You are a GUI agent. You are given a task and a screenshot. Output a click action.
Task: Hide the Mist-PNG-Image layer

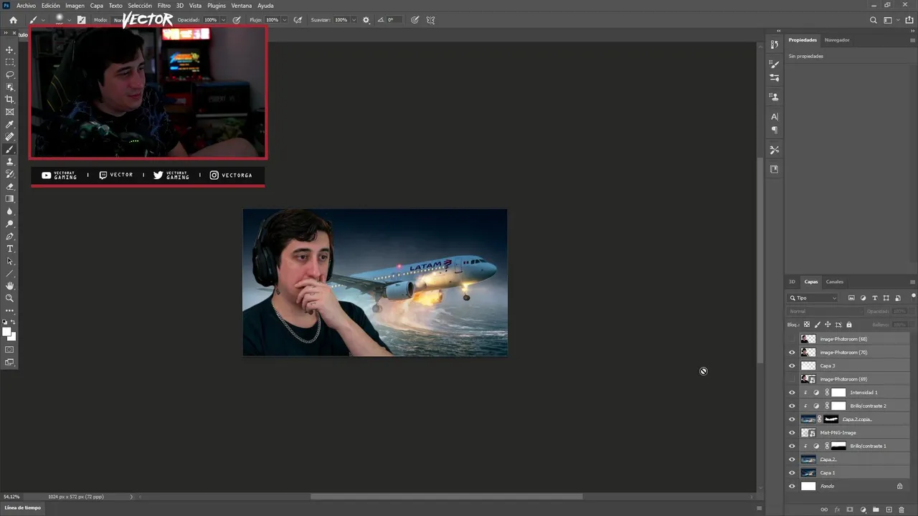tap(792, 433)
